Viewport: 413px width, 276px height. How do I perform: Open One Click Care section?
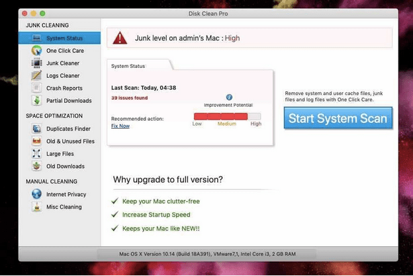(65, 51)
